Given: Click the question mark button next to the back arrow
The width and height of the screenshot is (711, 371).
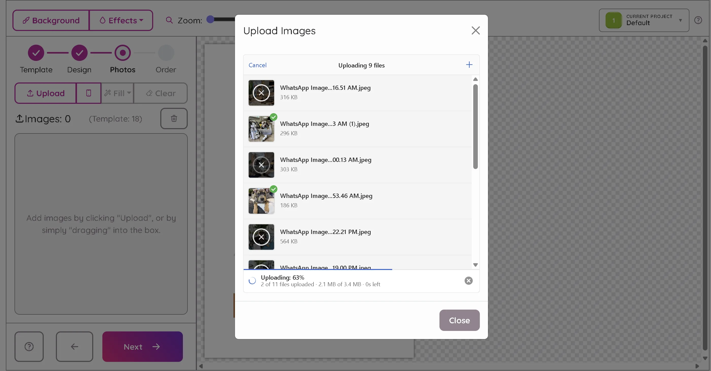Looking at the screenshot, I should (x=29, y=346).
